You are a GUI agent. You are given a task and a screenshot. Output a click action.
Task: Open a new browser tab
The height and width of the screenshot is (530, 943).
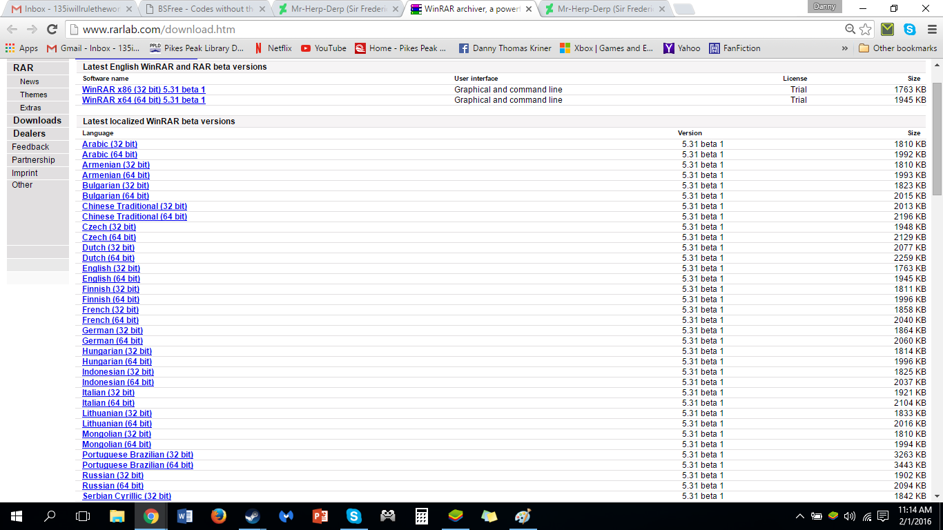[x=683, y=9]
